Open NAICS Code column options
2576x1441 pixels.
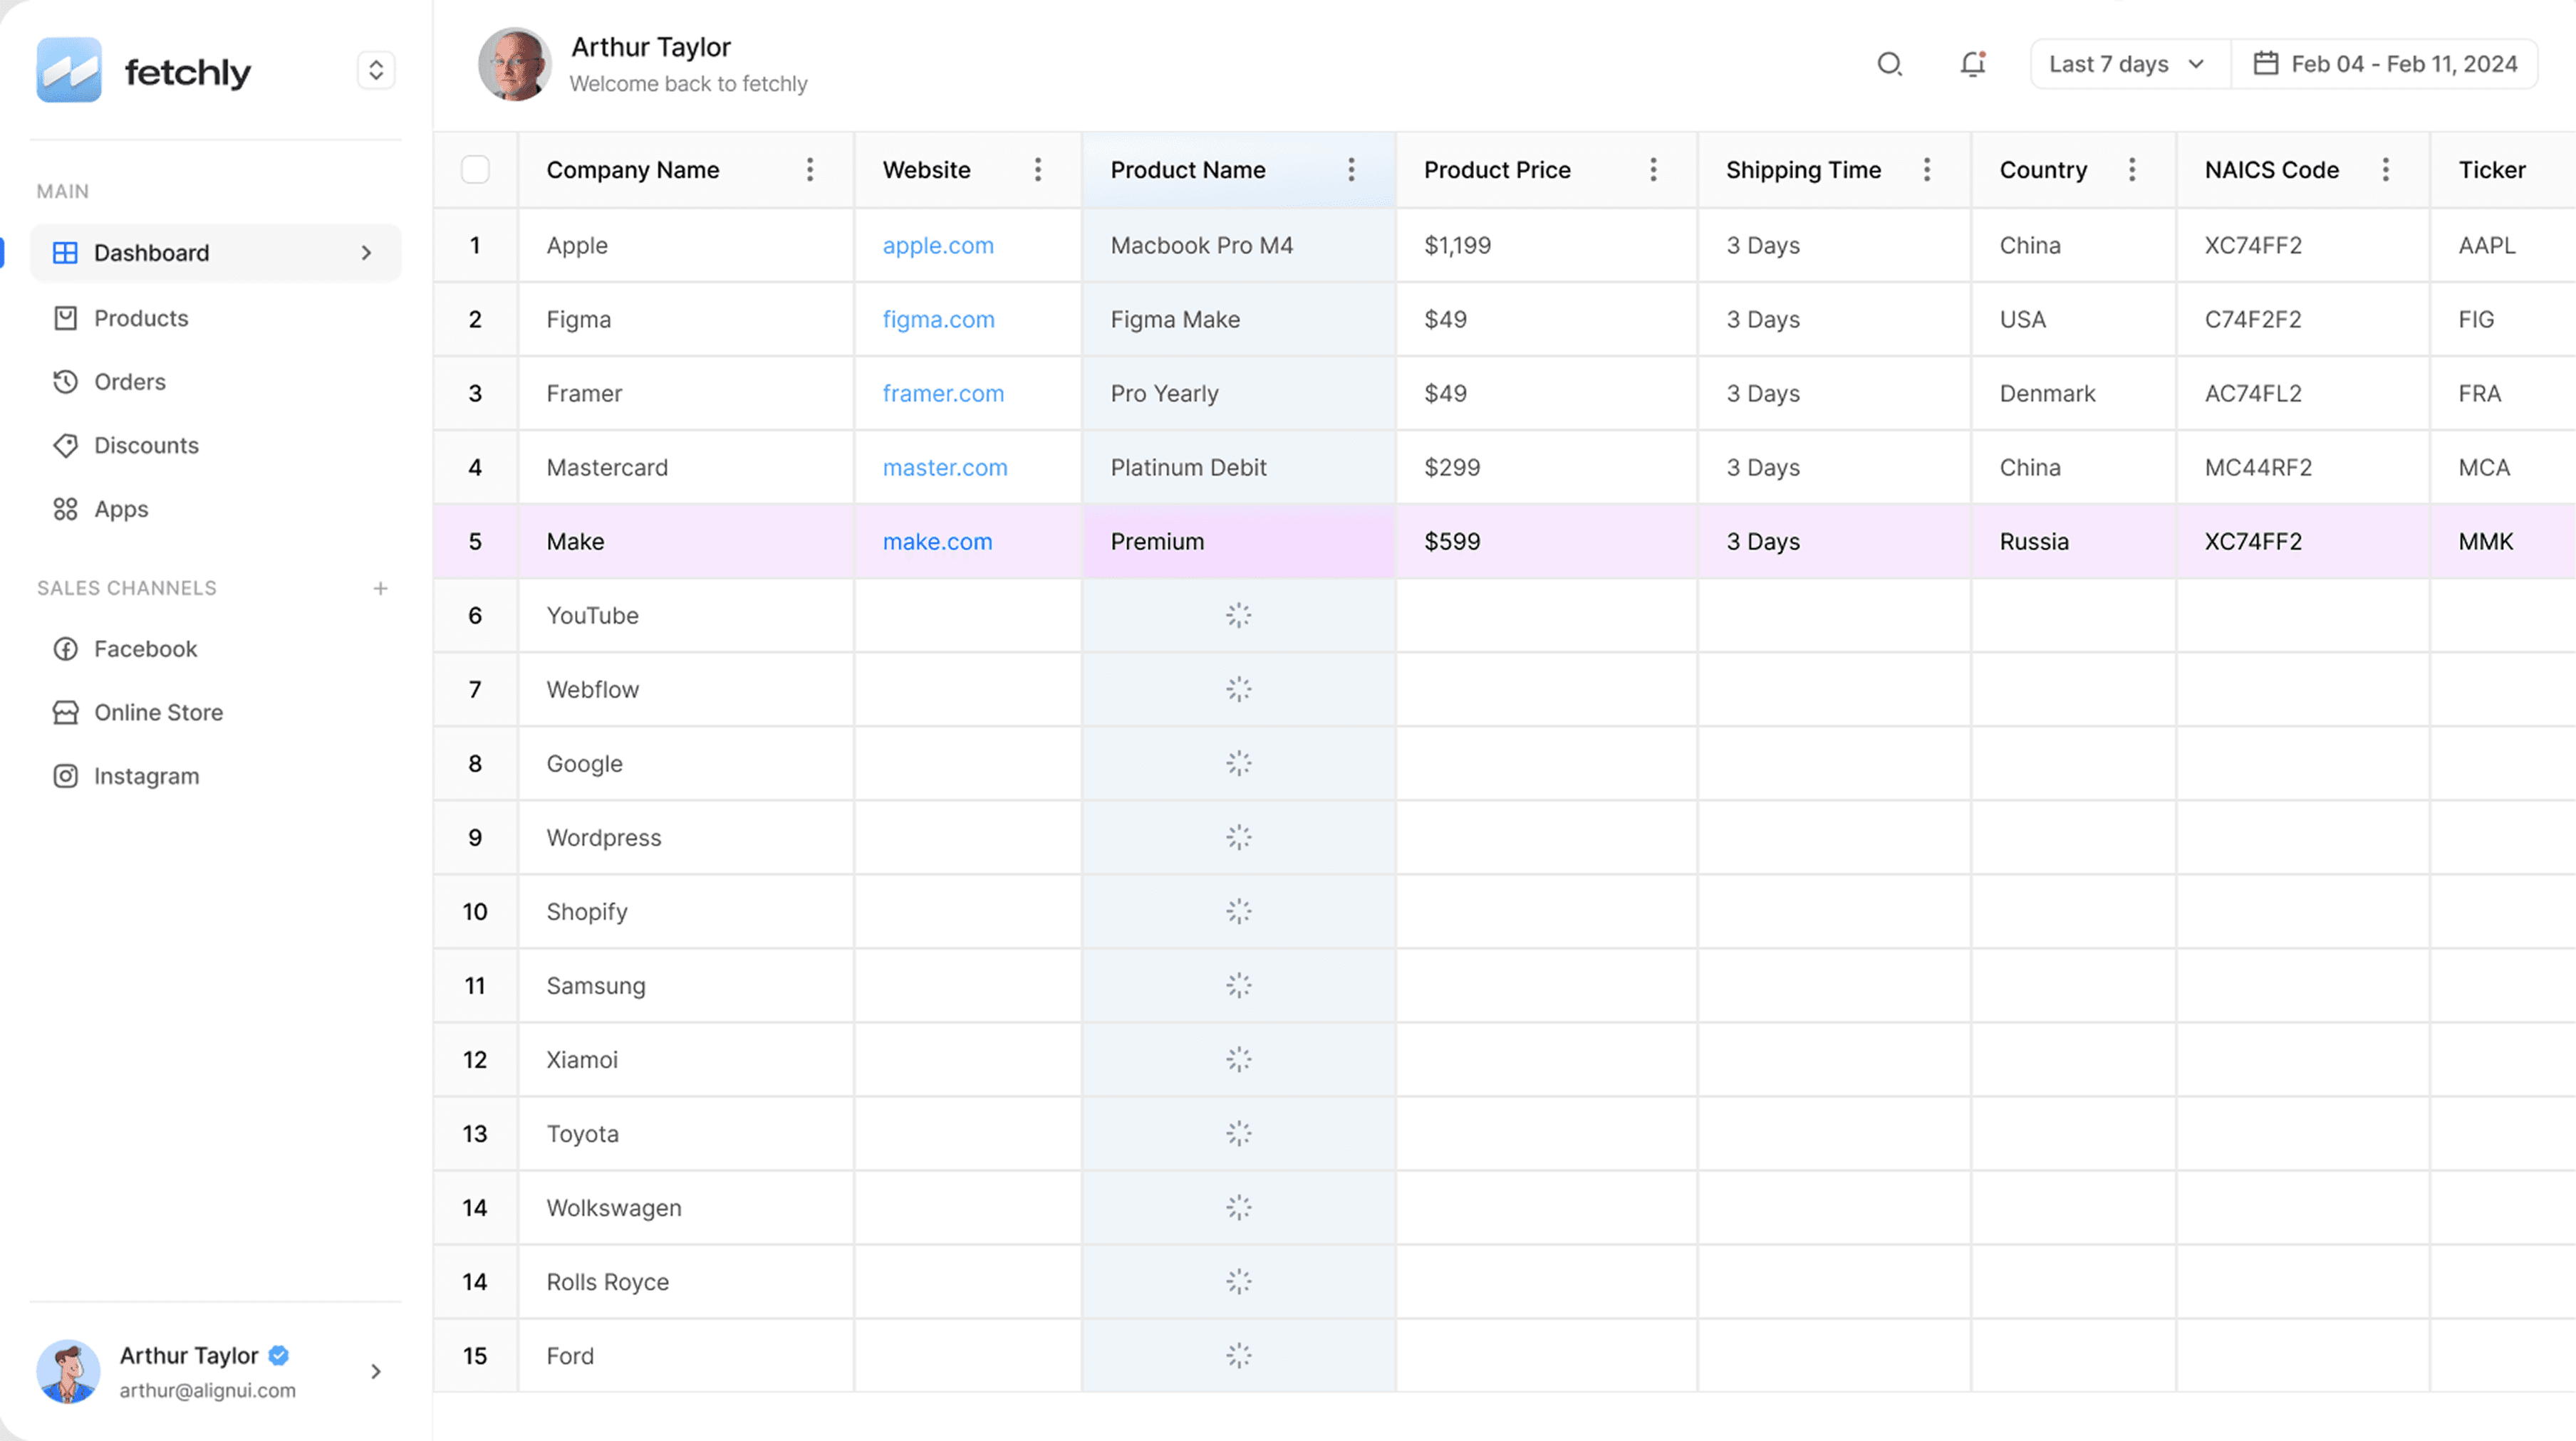click(x=2386, y=170)
